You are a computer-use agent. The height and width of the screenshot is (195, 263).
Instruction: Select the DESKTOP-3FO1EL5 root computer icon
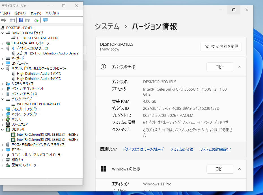tap(3, 28)
